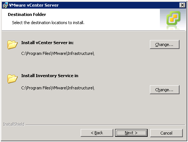
Task: Click the 'Install vCenter Server in:' label
Action: pyautogui.click(x=47, y=43)
